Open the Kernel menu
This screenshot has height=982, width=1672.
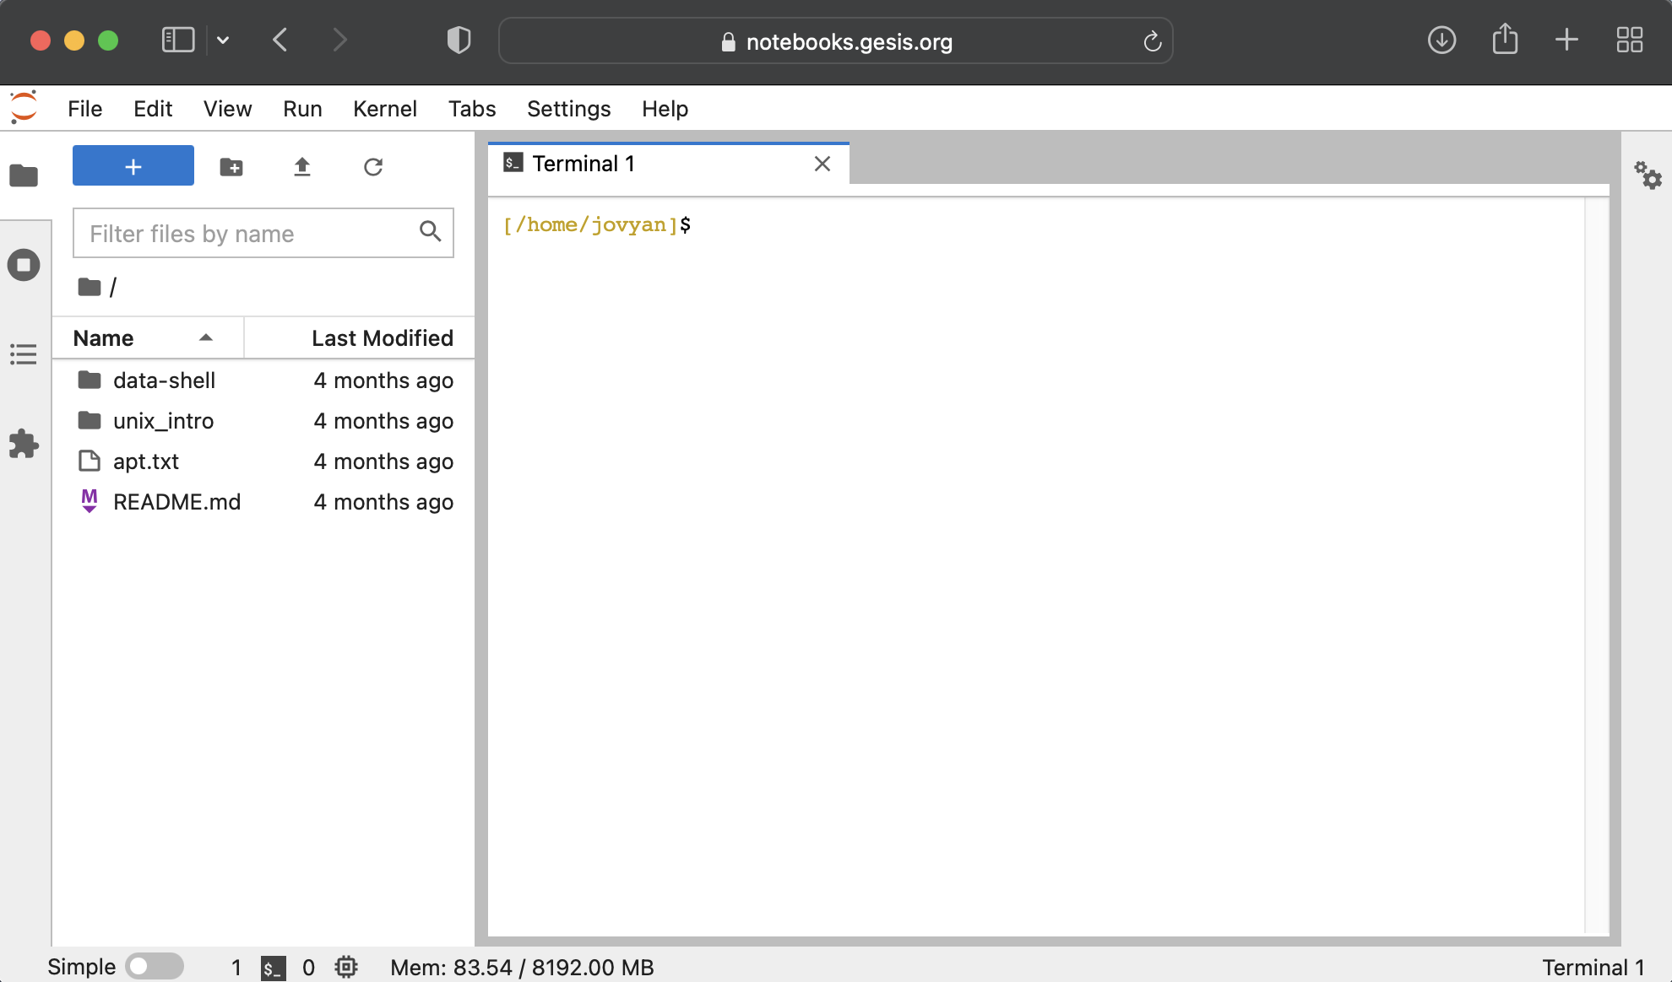click(x=384, y=109)
